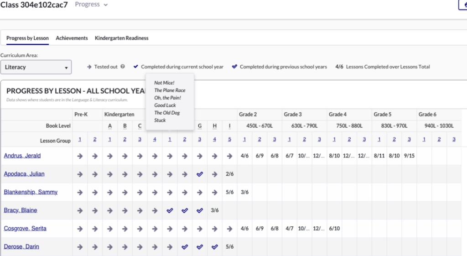
Task: Click Blankenship Sammy's 5/6 progress cell
Action: coord(230,192)
